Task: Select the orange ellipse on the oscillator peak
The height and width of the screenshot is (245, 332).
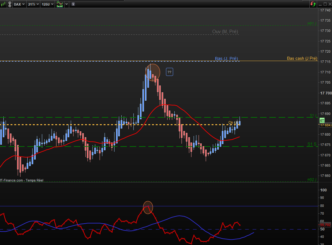Action: click(148, 207)
